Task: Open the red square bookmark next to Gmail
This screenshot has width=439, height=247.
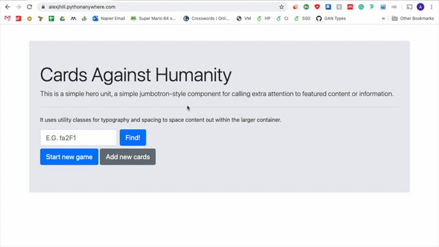Action: [x=19, y=19]
